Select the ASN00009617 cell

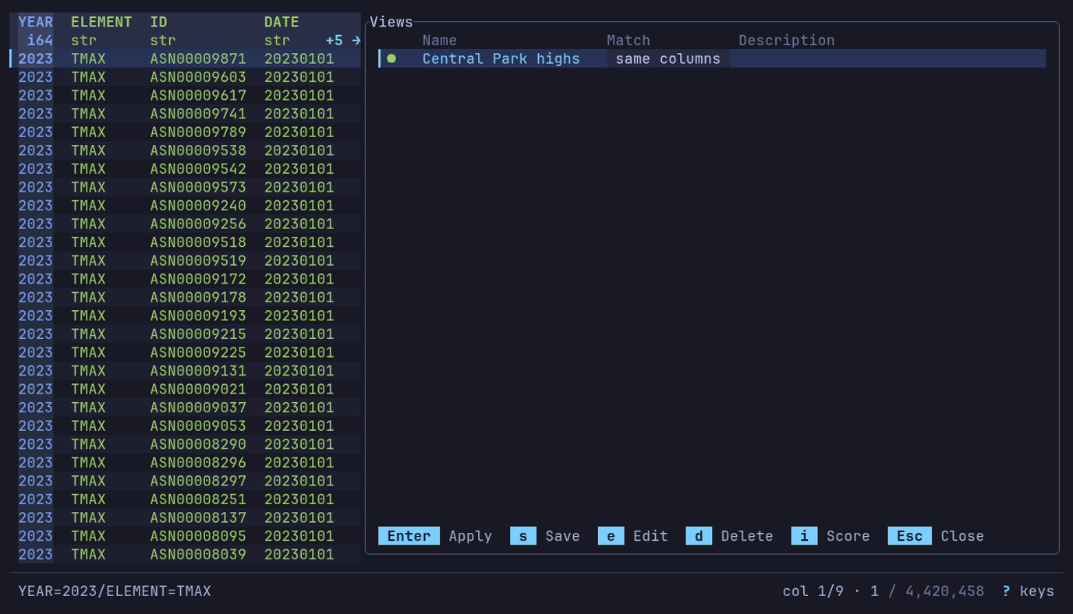click(x=198, y=95)
